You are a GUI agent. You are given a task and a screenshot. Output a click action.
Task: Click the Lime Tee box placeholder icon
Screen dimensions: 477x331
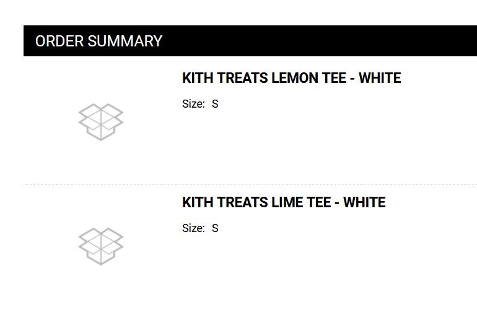(x=100, y=246)
